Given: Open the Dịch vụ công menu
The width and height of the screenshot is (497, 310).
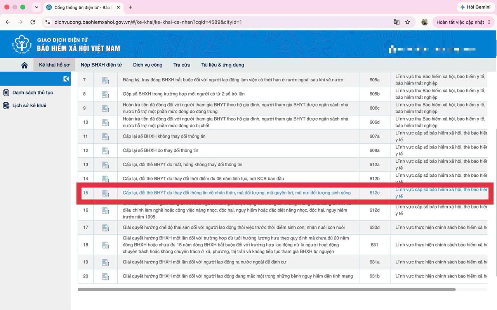Looking at the screenshot, I should coord(148,65).
